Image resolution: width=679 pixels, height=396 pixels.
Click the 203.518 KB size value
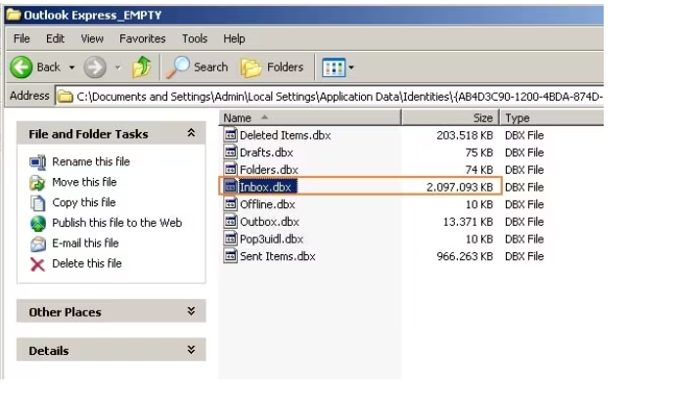click(x=465, y=135)
